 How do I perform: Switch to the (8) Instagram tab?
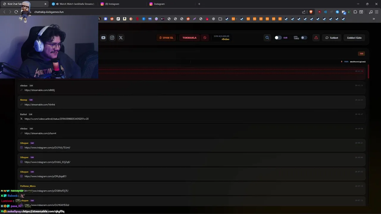122,4
